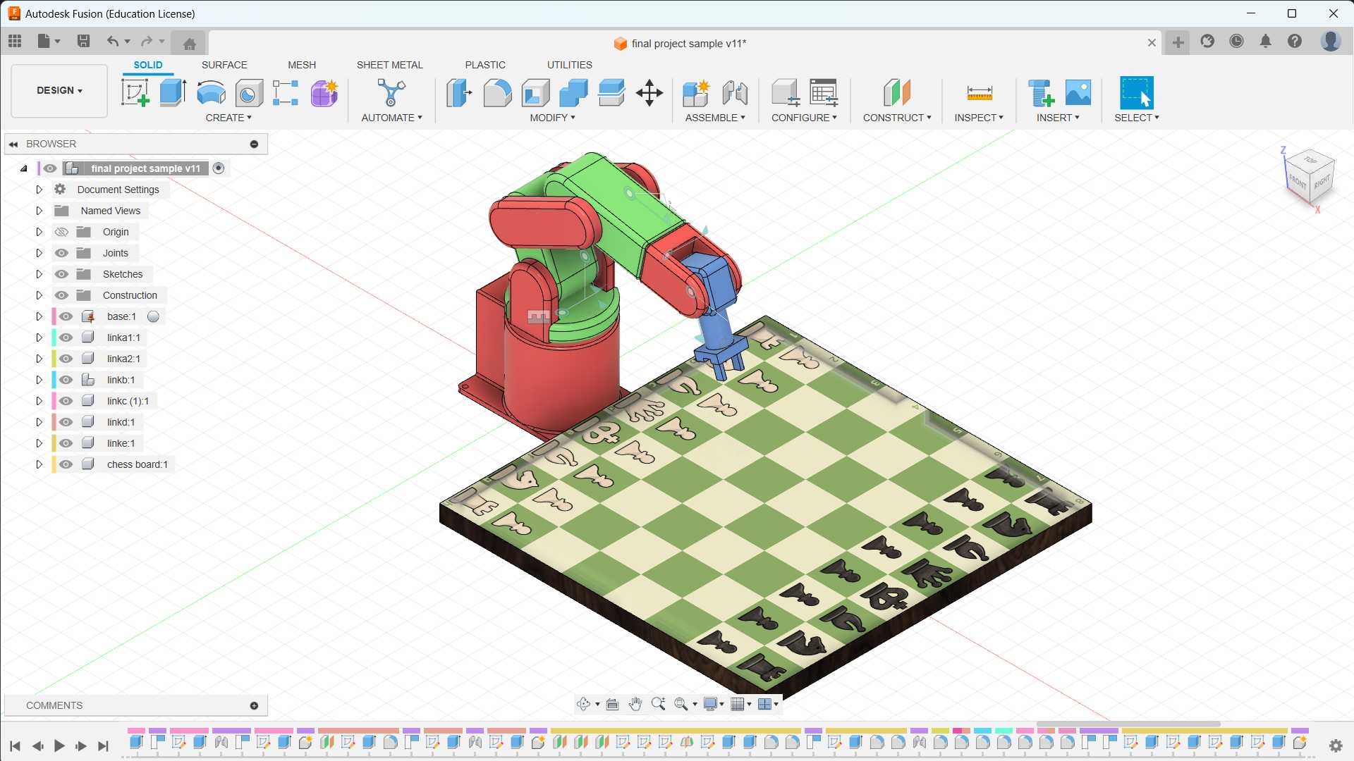Viewport: 1354px width, 761px height.
Task: Open the Joint tool in Assemble
Action: [735, 92]
